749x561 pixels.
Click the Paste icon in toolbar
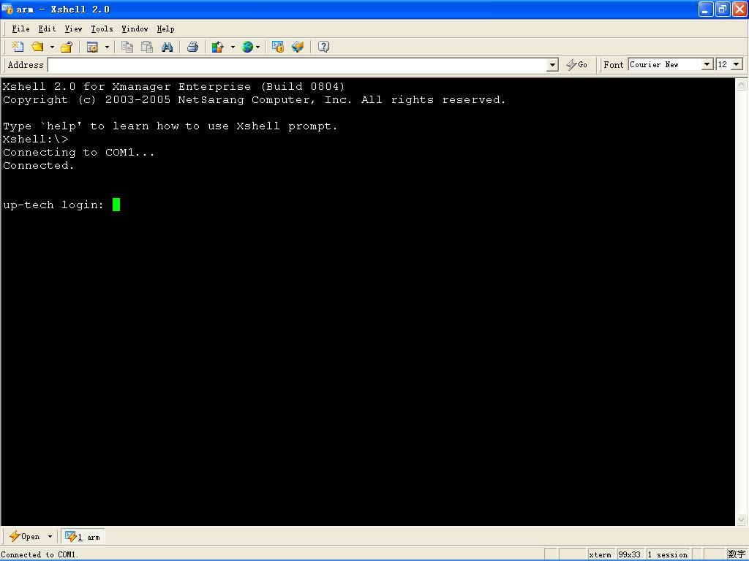147,47
